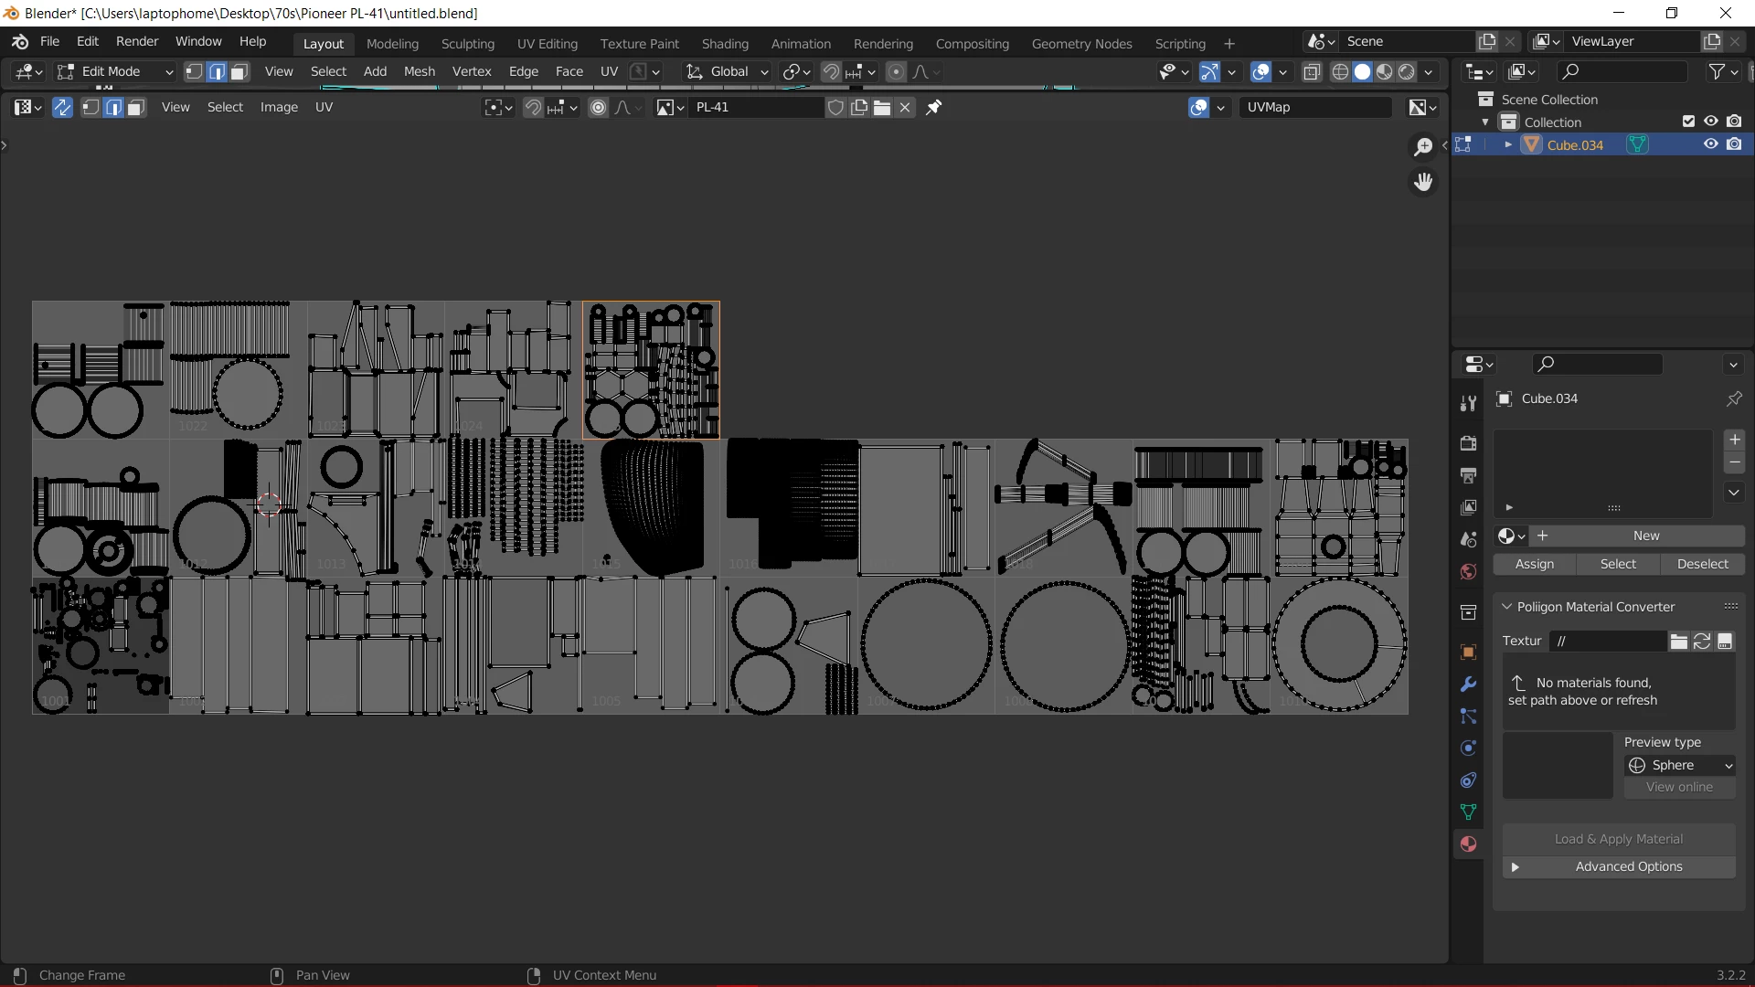1755x987 pixels.
Task: Pin the PL-41 image in the UV editor
Action: click(933, 108)
